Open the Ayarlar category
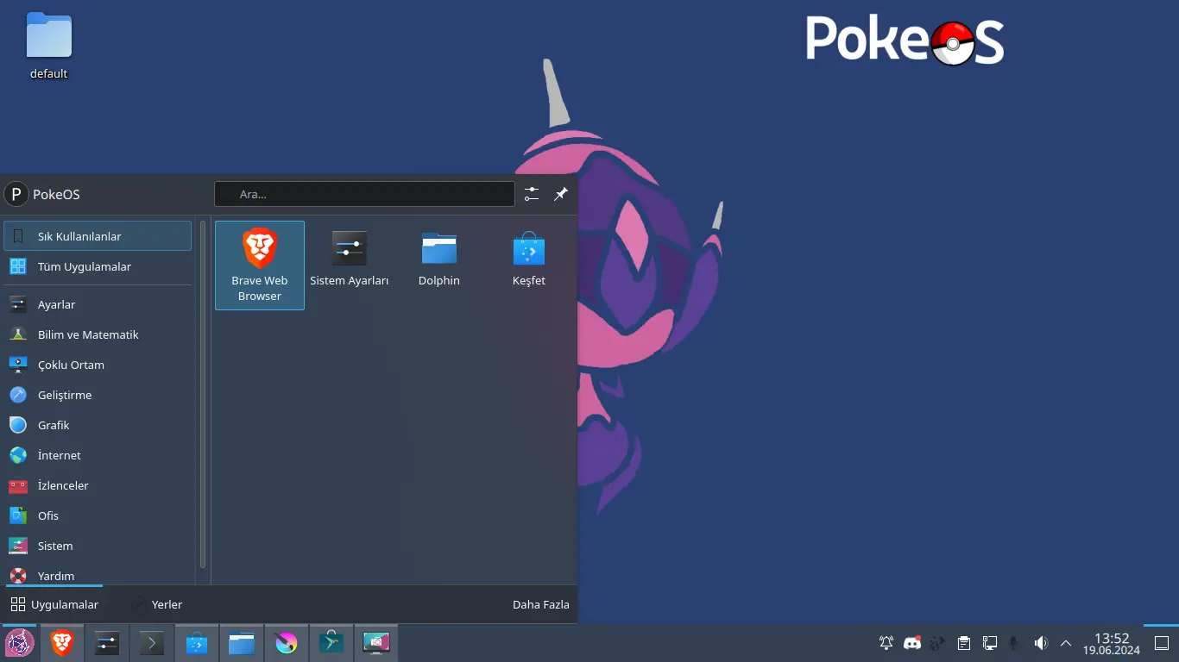Viewport: 1179px width, 662px height. (x=98, y=304)
